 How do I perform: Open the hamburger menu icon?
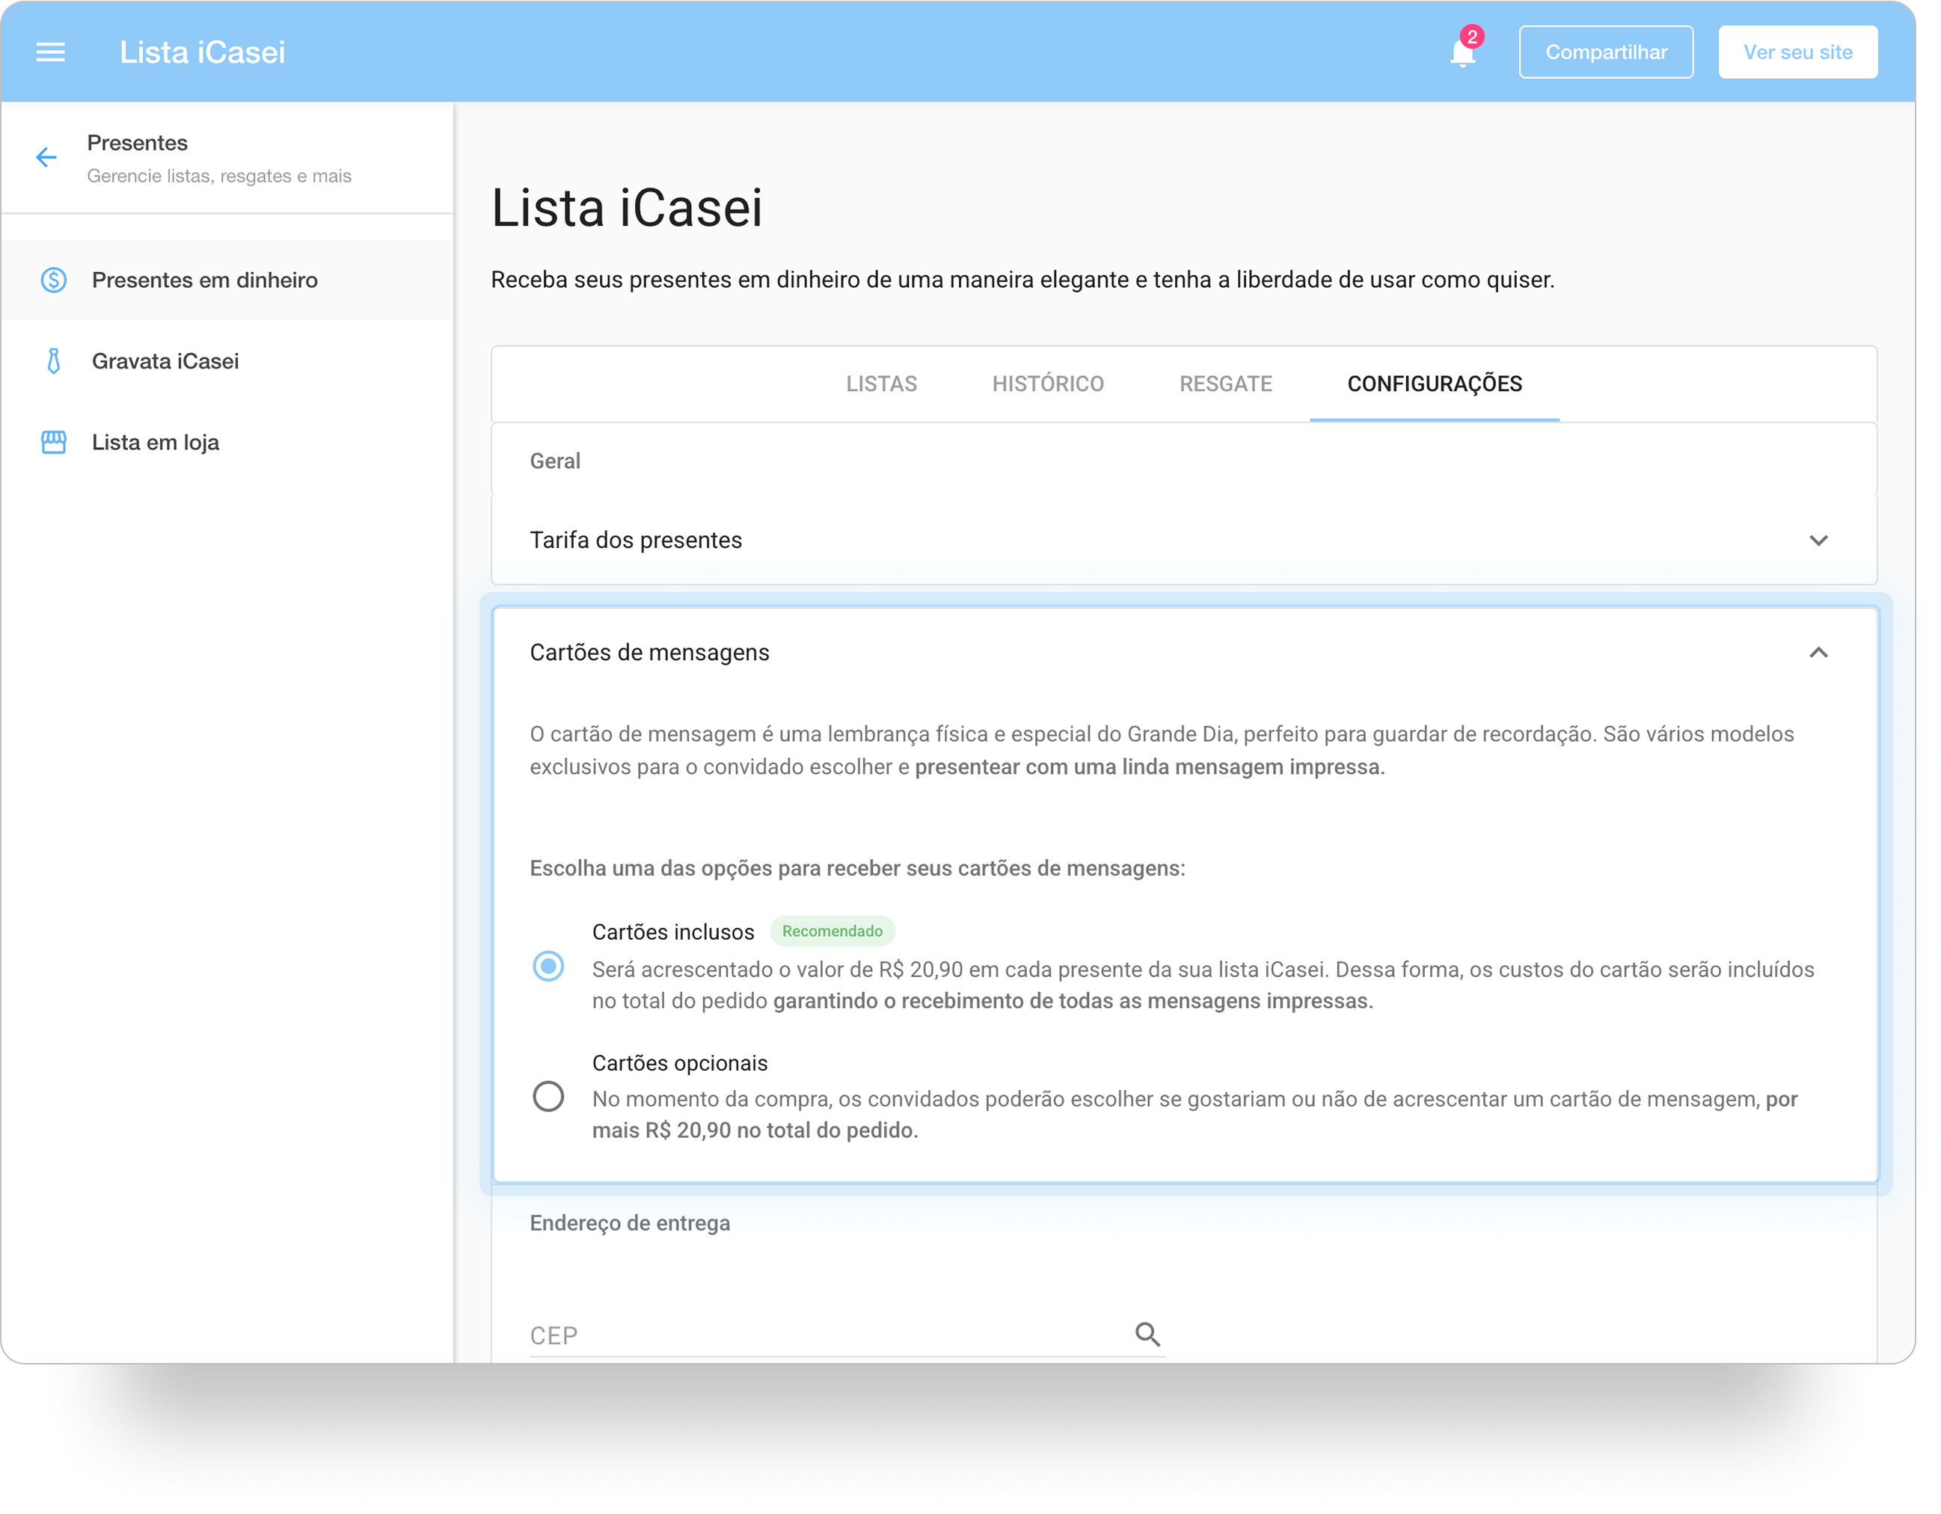51,52
